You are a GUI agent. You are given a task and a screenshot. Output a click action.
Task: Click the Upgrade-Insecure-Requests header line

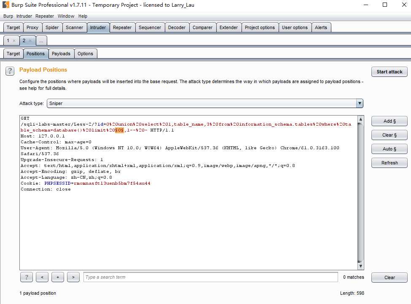62,160
